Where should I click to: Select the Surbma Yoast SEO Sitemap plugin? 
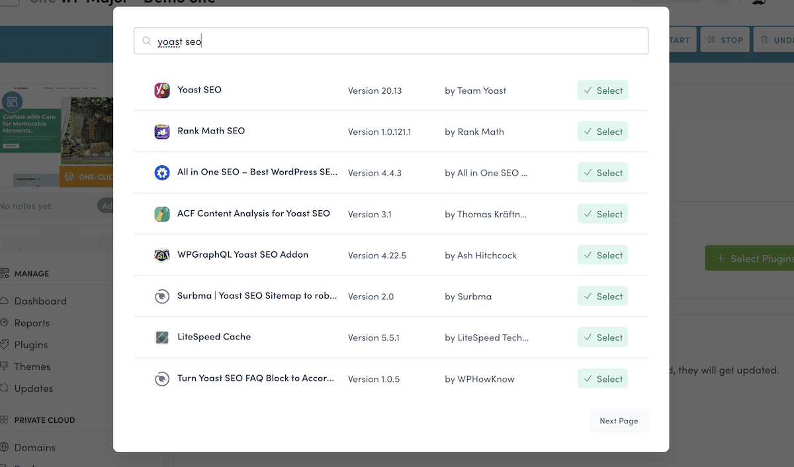pyautogui.click(x=602, y=296)
